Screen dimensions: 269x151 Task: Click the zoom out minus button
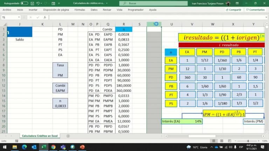click(x=235, y=141)
